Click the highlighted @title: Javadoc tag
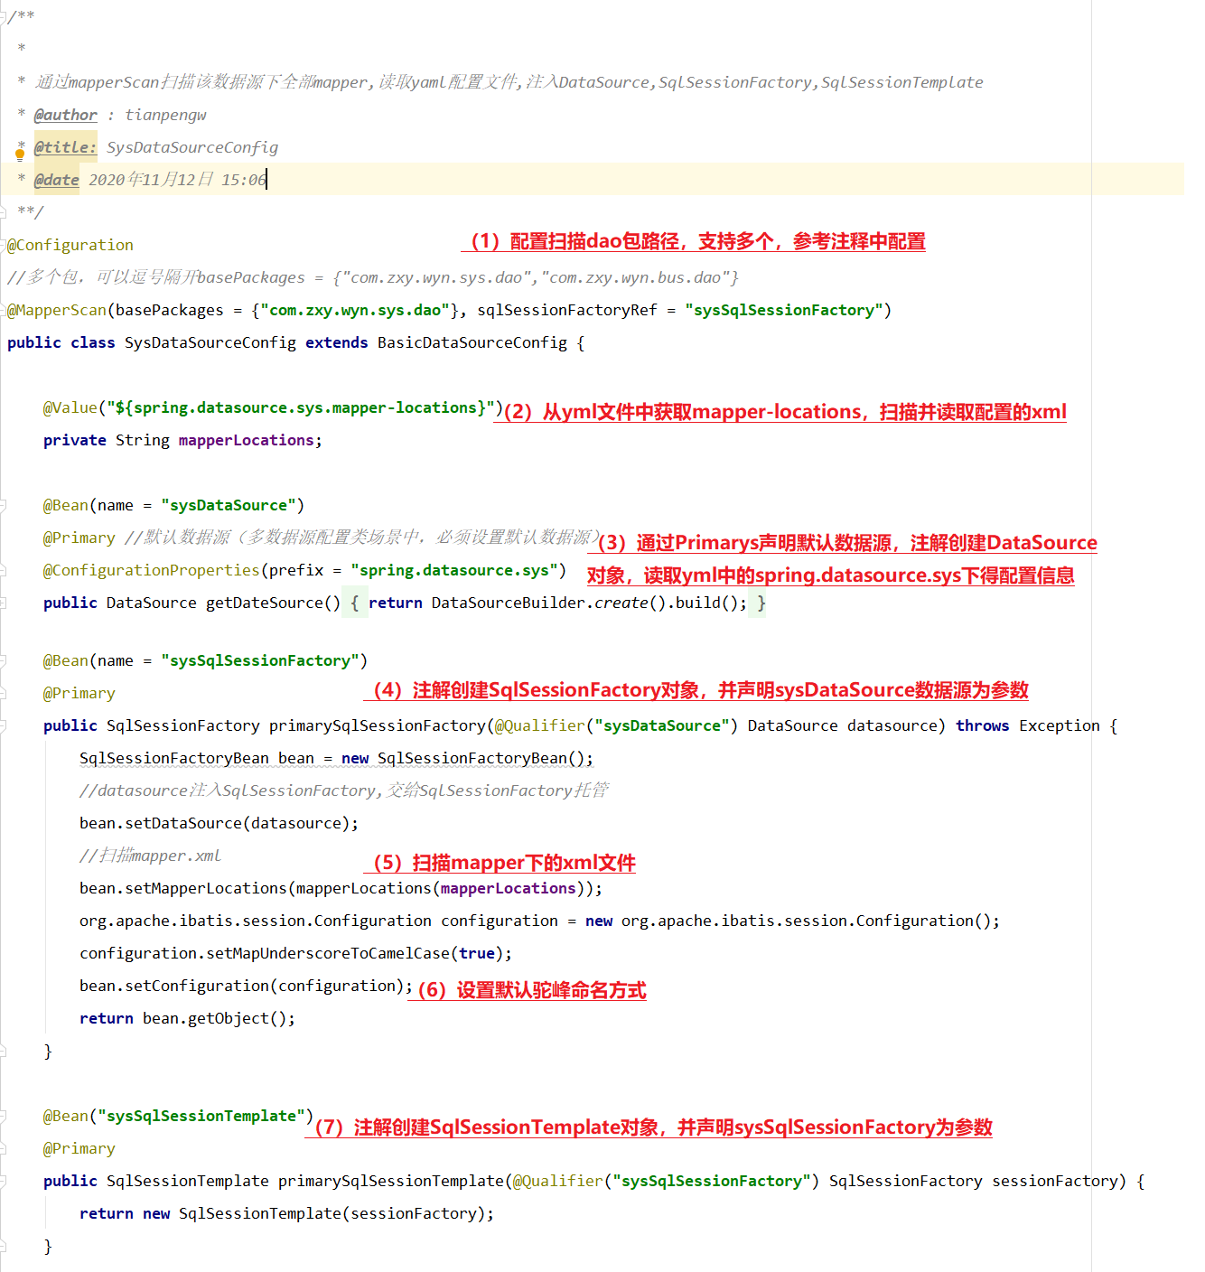This screenshot has width=1205, height=1272. 66,147
